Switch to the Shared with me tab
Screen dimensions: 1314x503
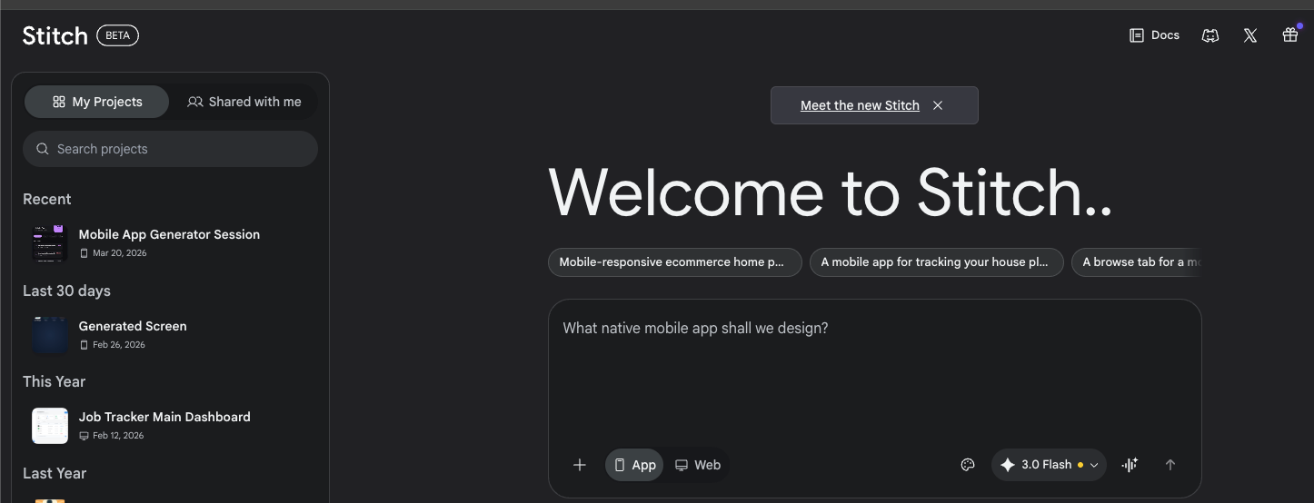(244, 102)
